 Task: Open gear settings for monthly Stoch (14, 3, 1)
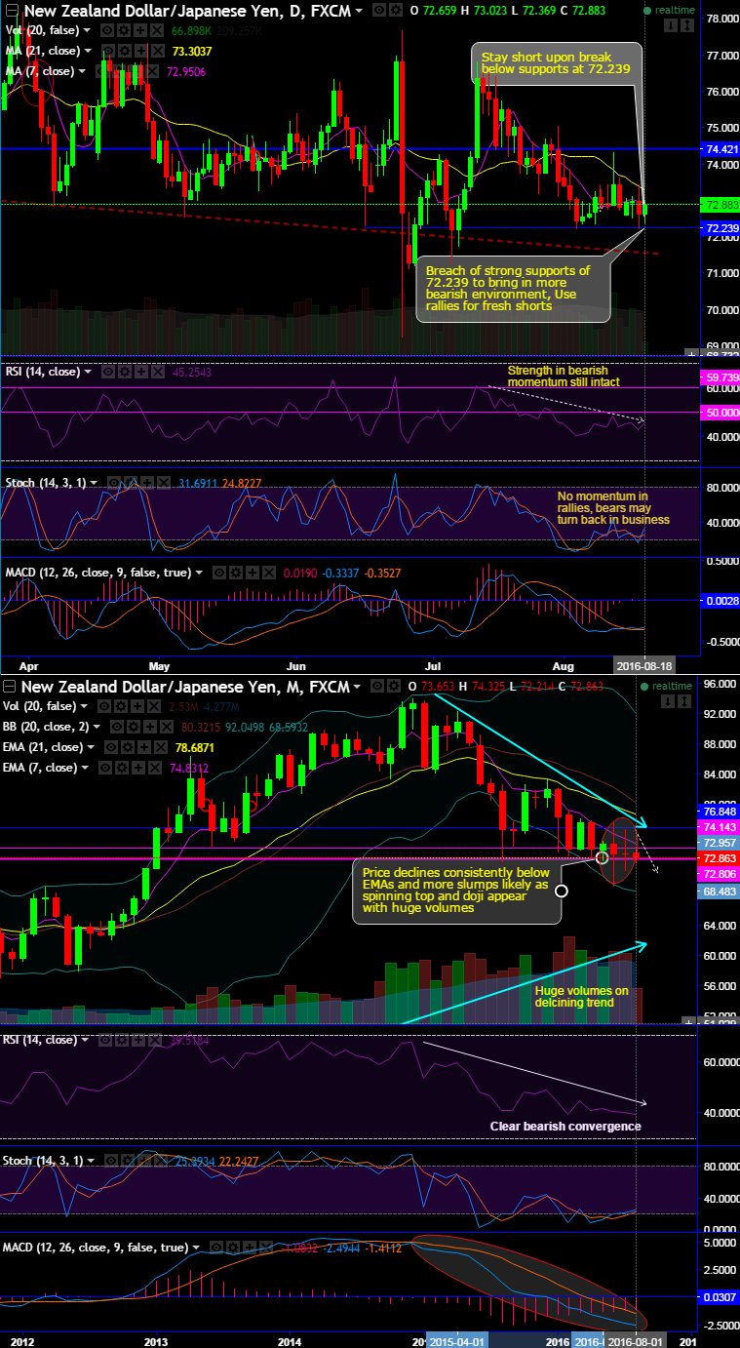pyautogui.click(x=129, y=1161)
